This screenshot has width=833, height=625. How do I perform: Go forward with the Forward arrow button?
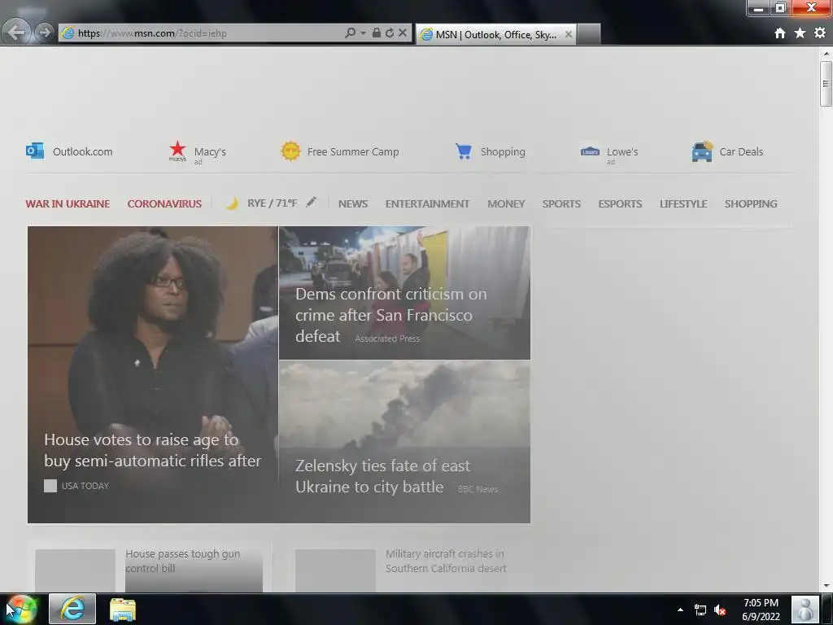(x=46, y=33)
